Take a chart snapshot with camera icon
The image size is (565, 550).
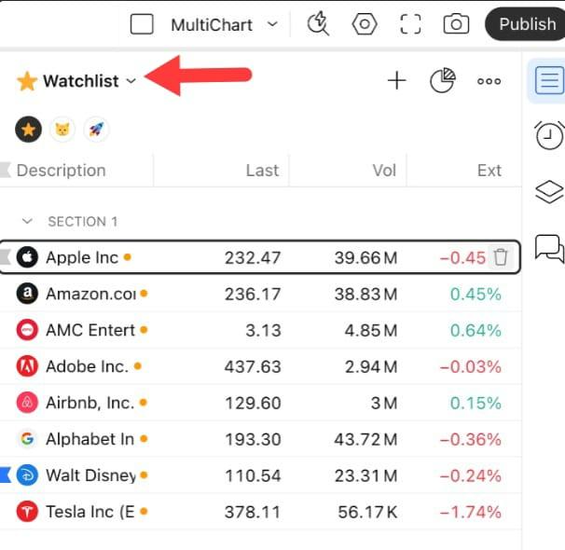click(x=456, y=24)
